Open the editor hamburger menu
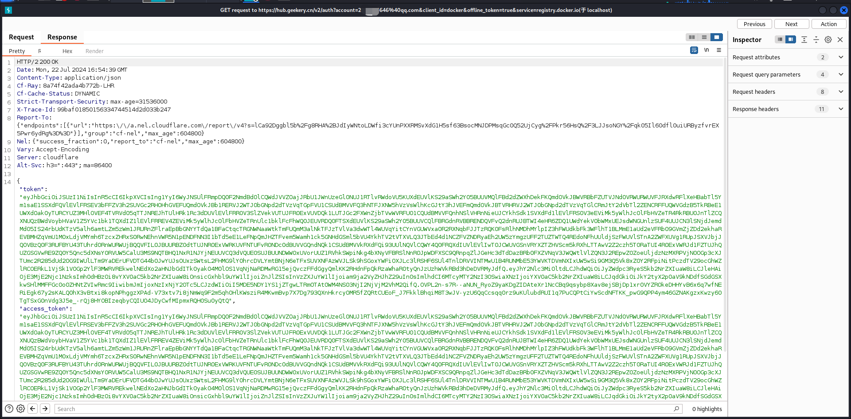Image resolution: width=851 pixels, height=419 pixels. pyautogui.click(x=719, y=50)
